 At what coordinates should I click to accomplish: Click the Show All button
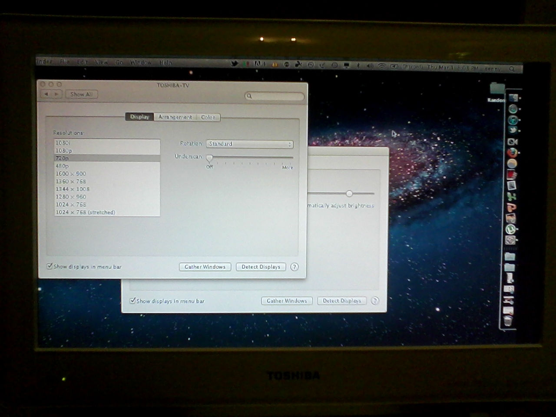point(81,94)
